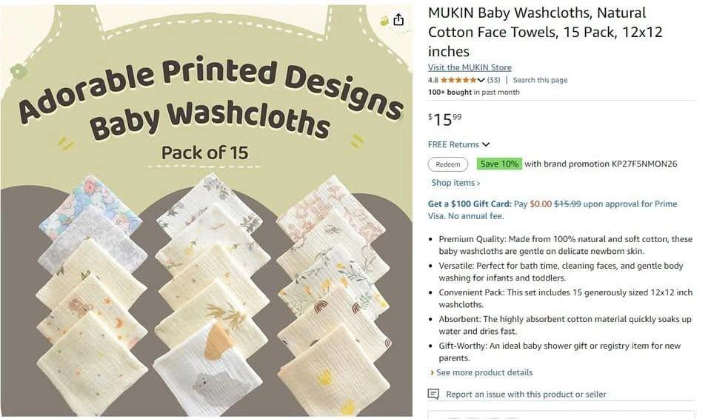The image size is (711, 419).
Task: Click the arrow next to Shop items
Action: [x=478, y=183]
